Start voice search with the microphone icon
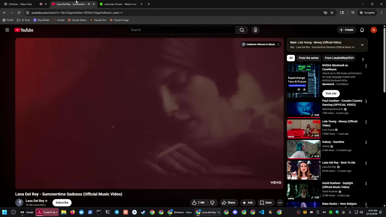This screenshot has width=386, height=217. point(255,30)
